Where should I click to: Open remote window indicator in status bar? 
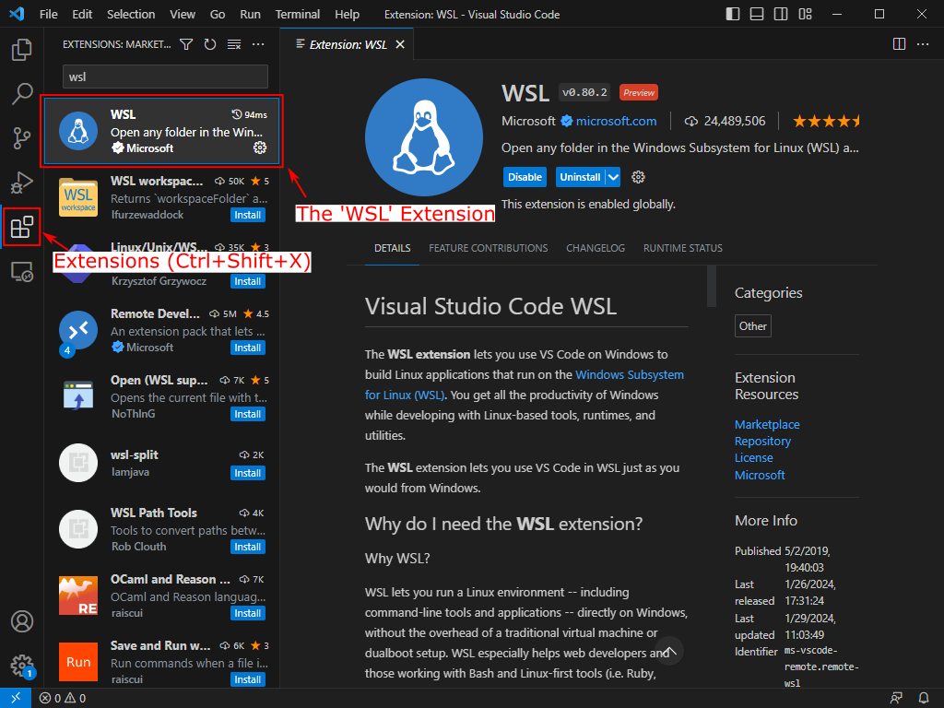[x=16, y=698]
